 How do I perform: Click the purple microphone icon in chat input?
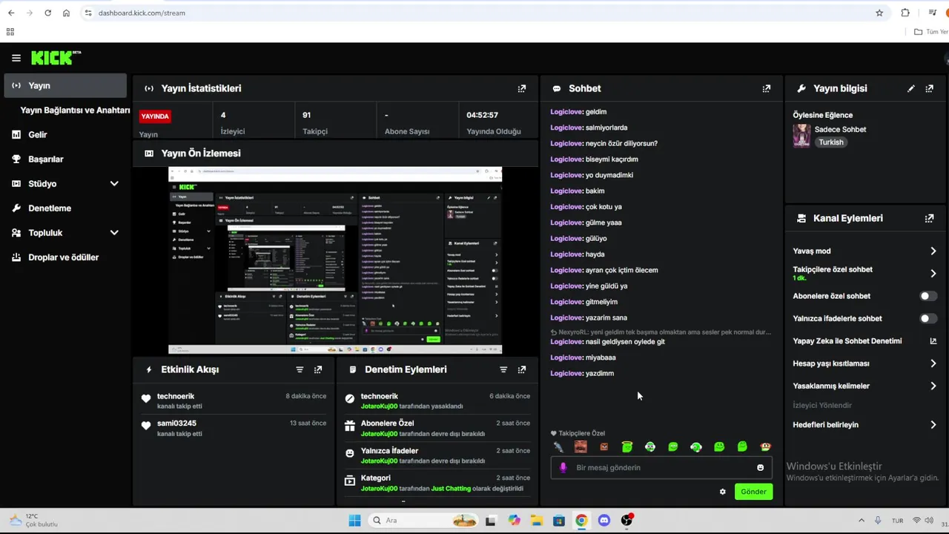tap(563, 467)
